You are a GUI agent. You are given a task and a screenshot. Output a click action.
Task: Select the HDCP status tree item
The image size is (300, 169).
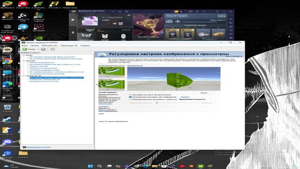tap(43, 68)
